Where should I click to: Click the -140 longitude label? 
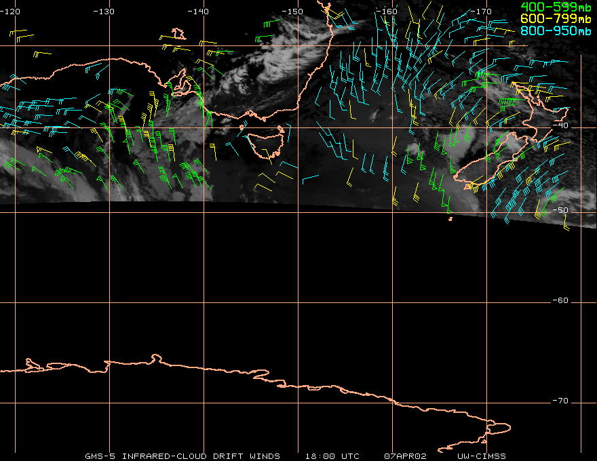(x=198, y=12)
